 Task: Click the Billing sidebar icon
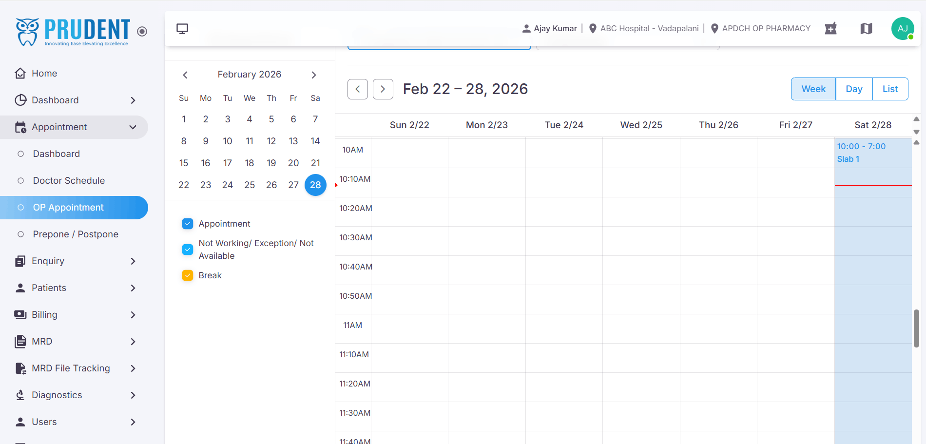(x=20, y=314)
